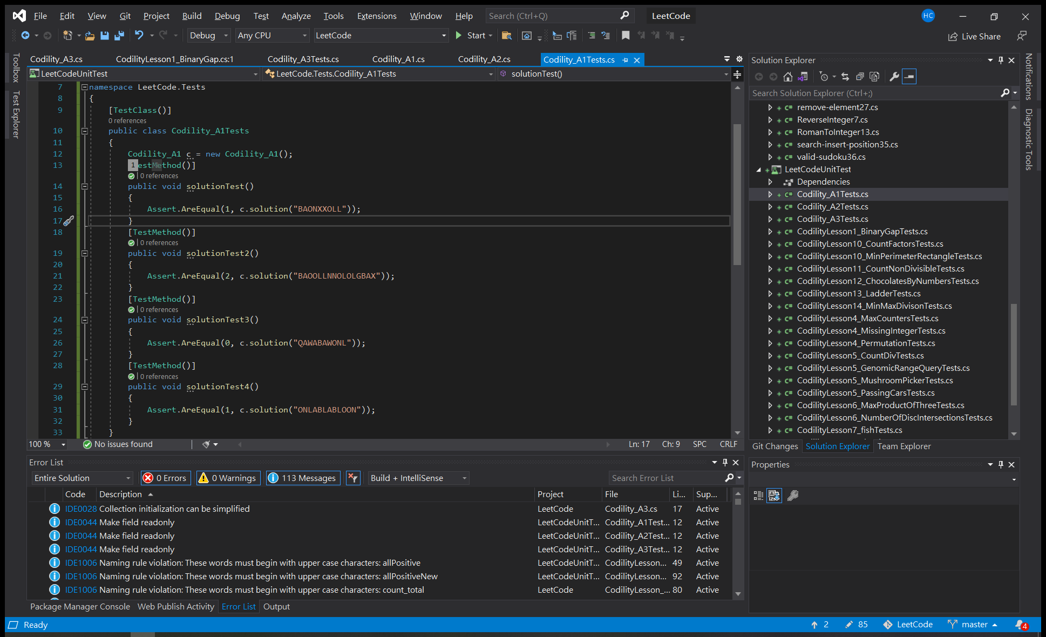Open the Build + IntelliSense dropdown

[418, 478]
